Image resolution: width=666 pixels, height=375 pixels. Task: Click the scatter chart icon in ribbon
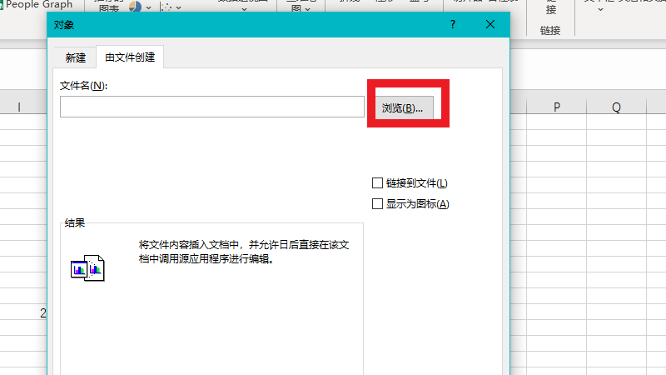coord(166,7)
